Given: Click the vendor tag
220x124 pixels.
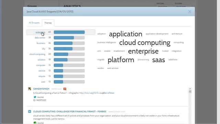Looking at the screenshot, I should [101, 68].
